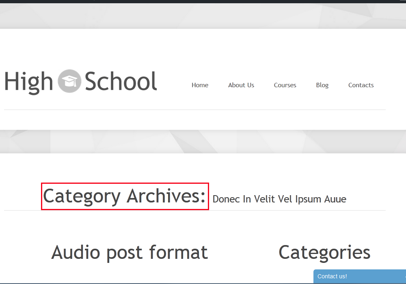Expand the Contact us! chat widget
This screenshot has height=284, width=406.
coord(360,276)
